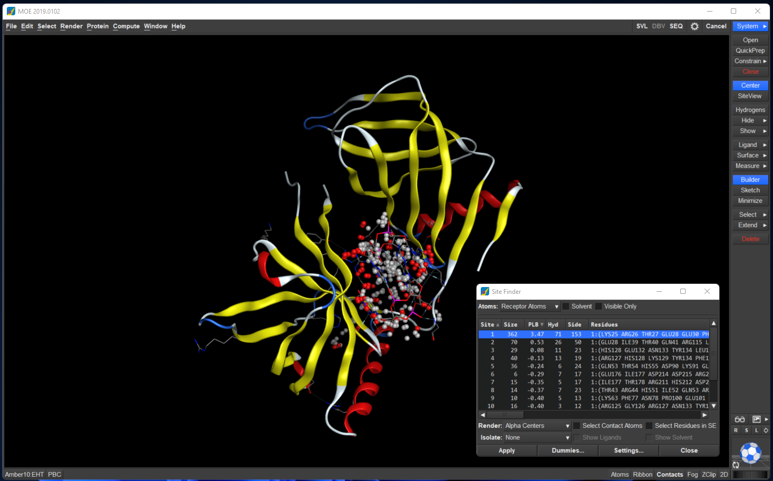
Task: Click the Site Finder window logo icon
Action: [x=485, y=291]
